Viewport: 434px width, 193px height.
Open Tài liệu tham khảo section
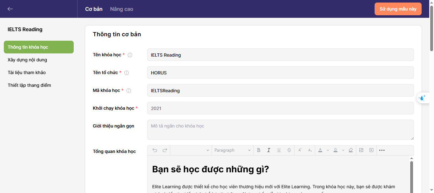(27, 72)
